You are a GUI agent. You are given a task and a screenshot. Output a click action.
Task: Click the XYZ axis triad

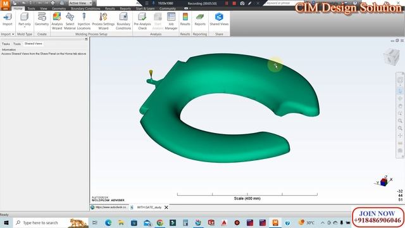point(384,181)
